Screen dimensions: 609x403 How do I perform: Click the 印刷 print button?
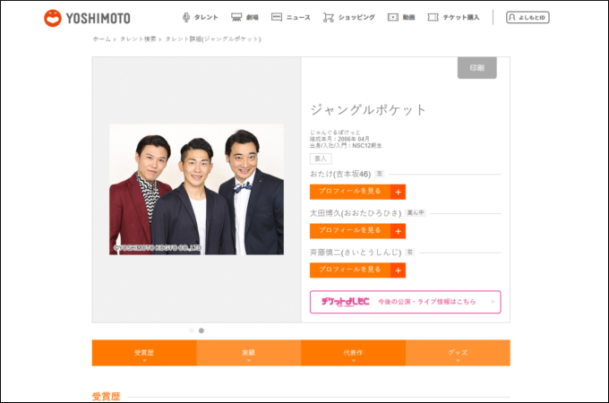pyautogui.click(x=477, y=68)
